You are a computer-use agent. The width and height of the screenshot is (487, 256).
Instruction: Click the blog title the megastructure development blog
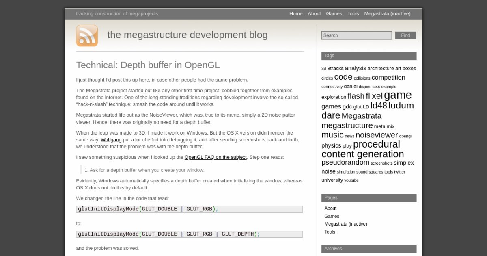[x=187, y=35]
